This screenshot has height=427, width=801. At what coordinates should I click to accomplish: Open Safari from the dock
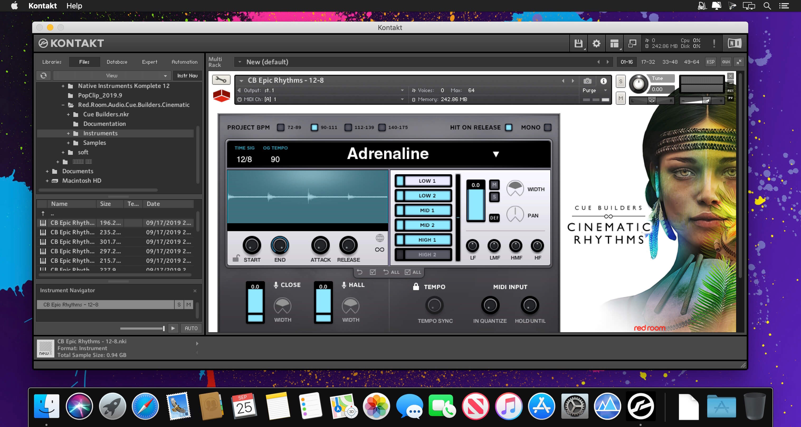point(145,406)
